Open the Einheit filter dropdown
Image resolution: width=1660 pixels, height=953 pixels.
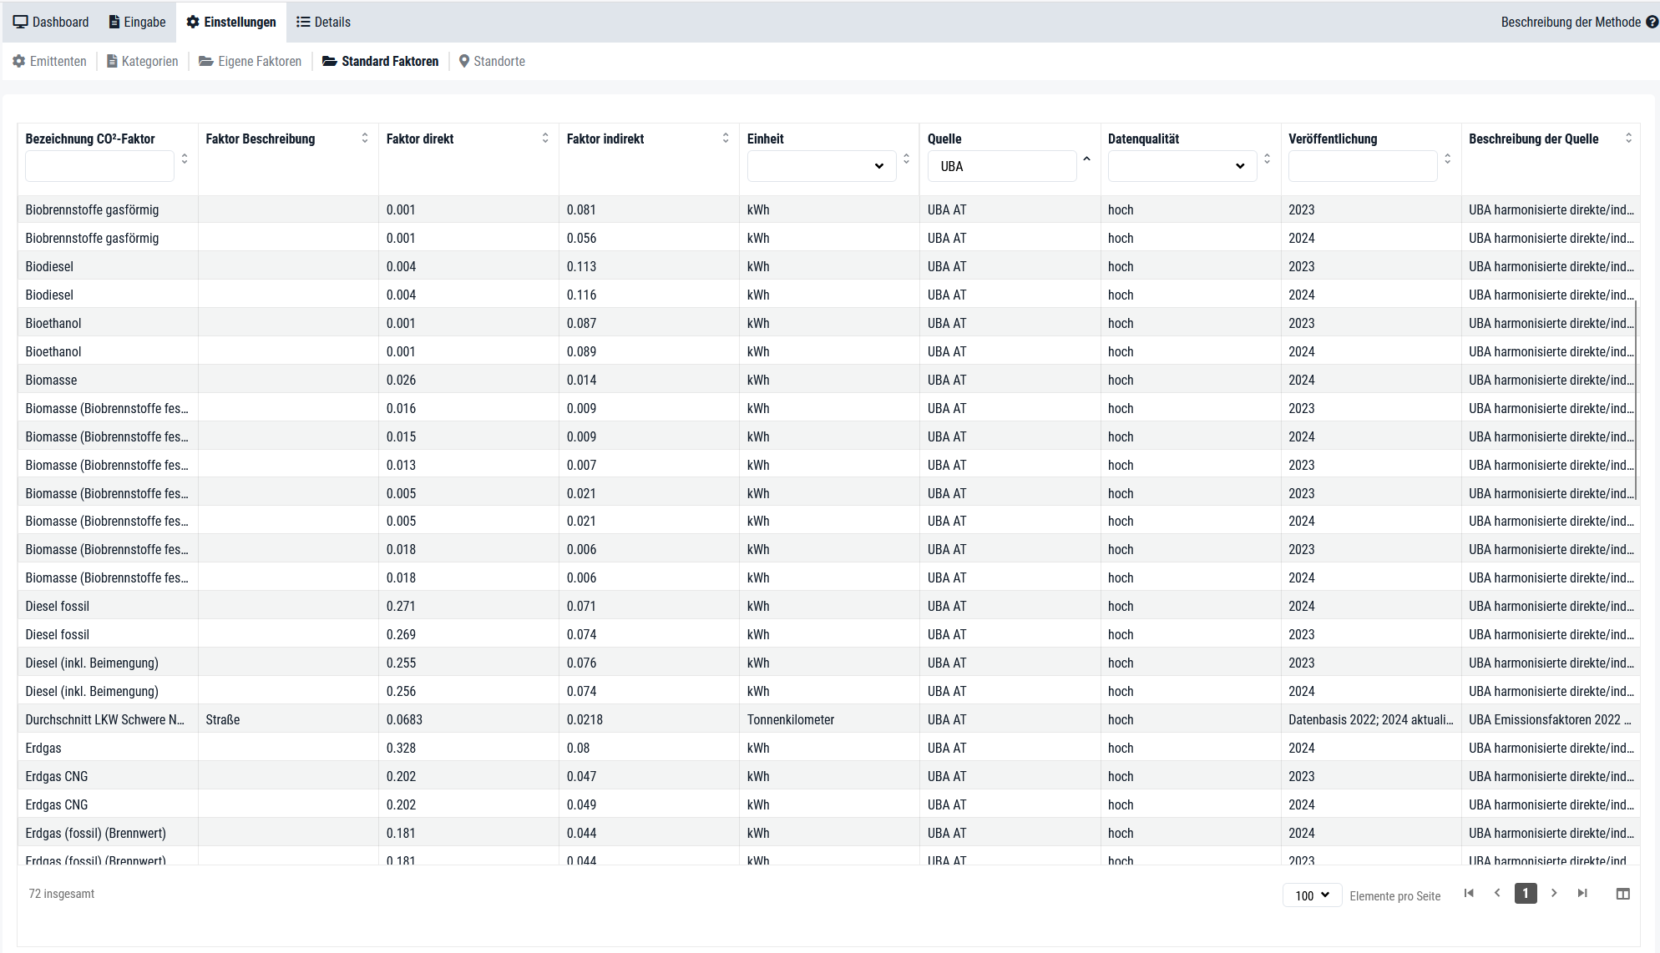click(822, 166)
